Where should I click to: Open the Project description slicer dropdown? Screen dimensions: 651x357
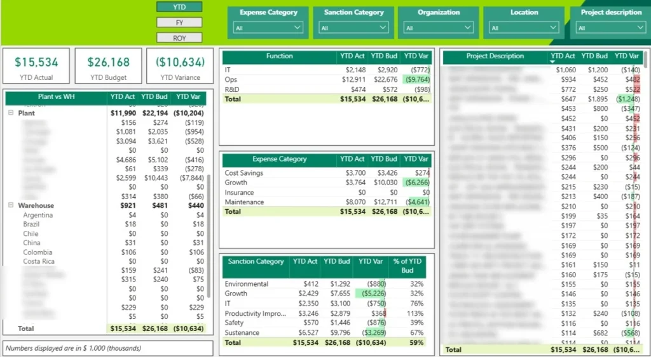(610, 28)
